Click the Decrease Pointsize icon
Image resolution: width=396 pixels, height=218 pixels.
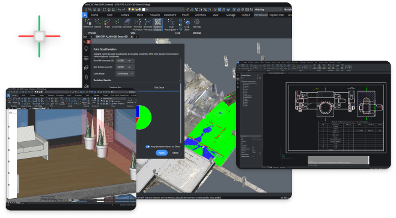pos(148,25)
